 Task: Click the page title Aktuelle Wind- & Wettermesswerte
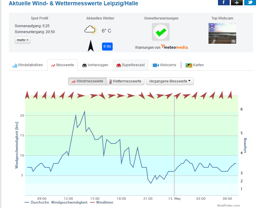pyautogui.click(x=73, y=3)
